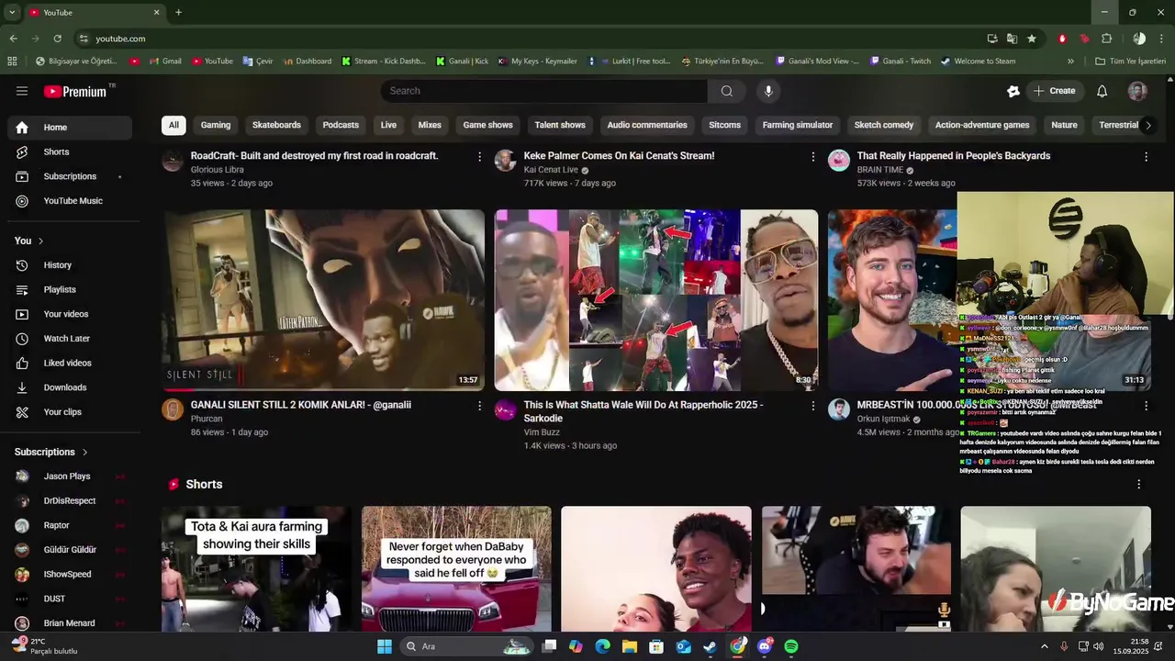This screenshot has width=1175, height=661.
Task: Open account avatar menu
Action: click(1137, 91)
